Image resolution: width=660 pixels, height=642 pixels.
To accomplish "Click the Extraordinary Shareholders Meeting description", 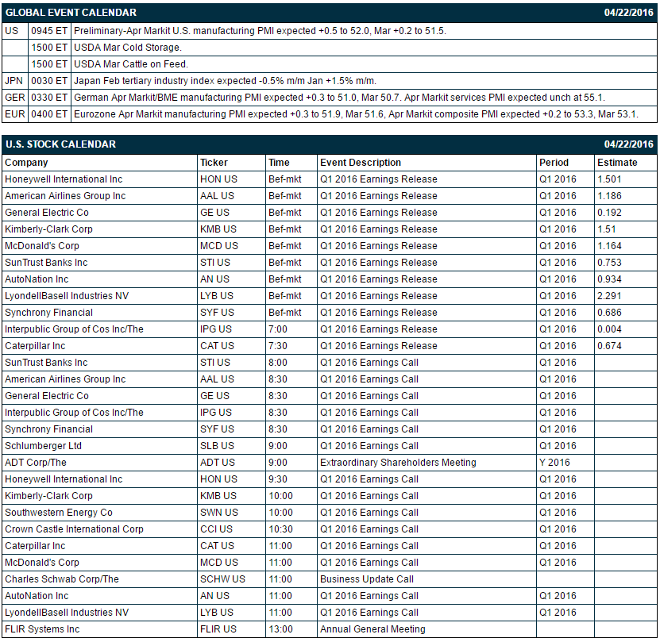I will pyautogui.click(x=398, y=463).
